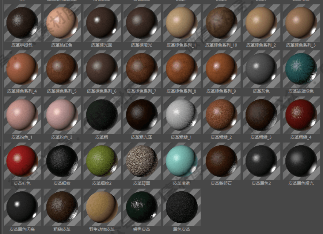The height and width of the screenshot is (234, 323).
Task: Choose the 皮革棕色系列_7 material thumbnail
Action: click(142, 69)
